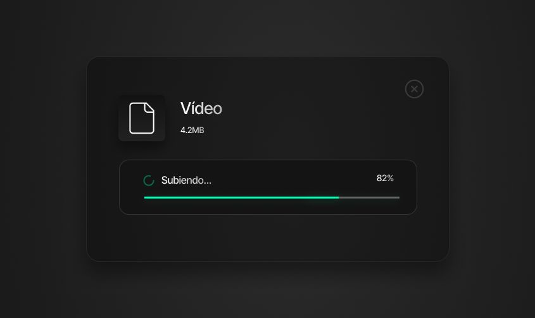The image size is (535, 318).
Task: Select the folded corner of the document icon
Action: tap(149, 108)
